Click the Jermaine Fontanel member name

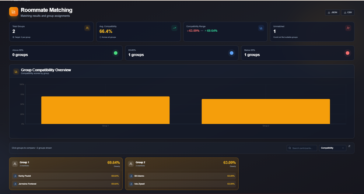(x=27, y=184)
